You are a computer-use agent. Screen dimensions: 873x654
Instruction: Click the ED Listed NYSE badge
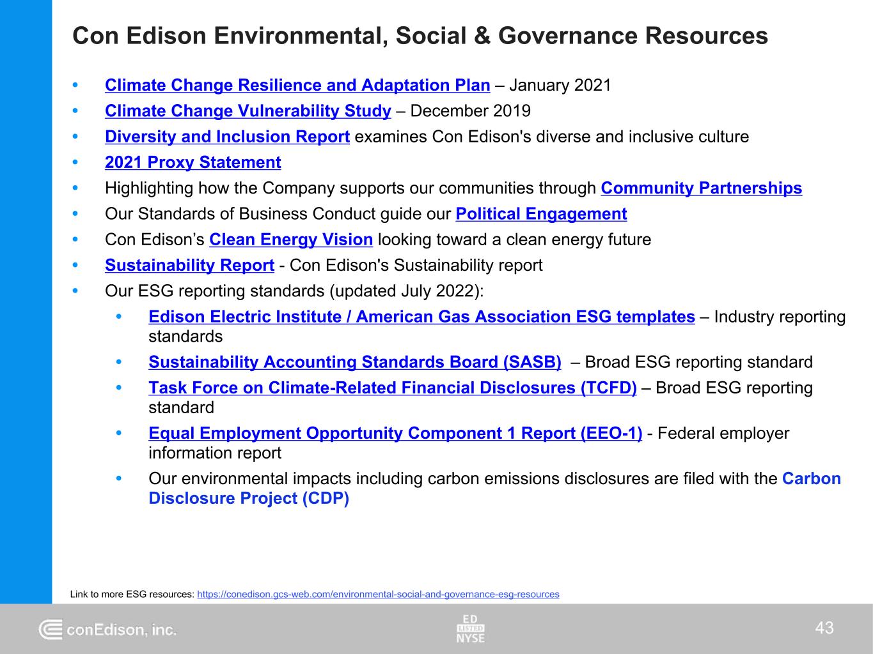pyautogui.click(x=470, y=628)
